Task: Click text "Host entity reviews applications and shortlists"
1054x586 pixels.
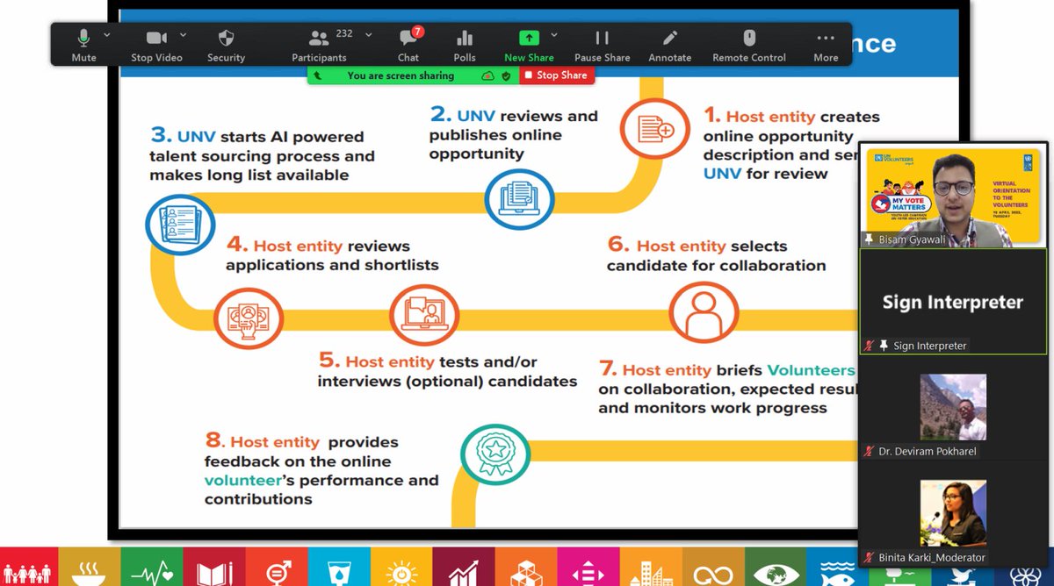Action: click(332, 255)
